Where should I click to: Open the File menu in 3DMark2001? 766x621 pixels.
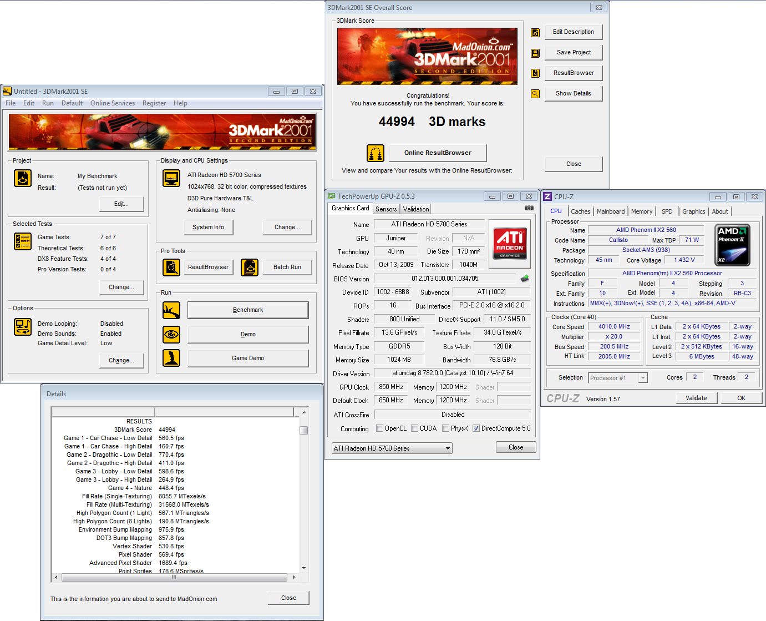(11, 103)
